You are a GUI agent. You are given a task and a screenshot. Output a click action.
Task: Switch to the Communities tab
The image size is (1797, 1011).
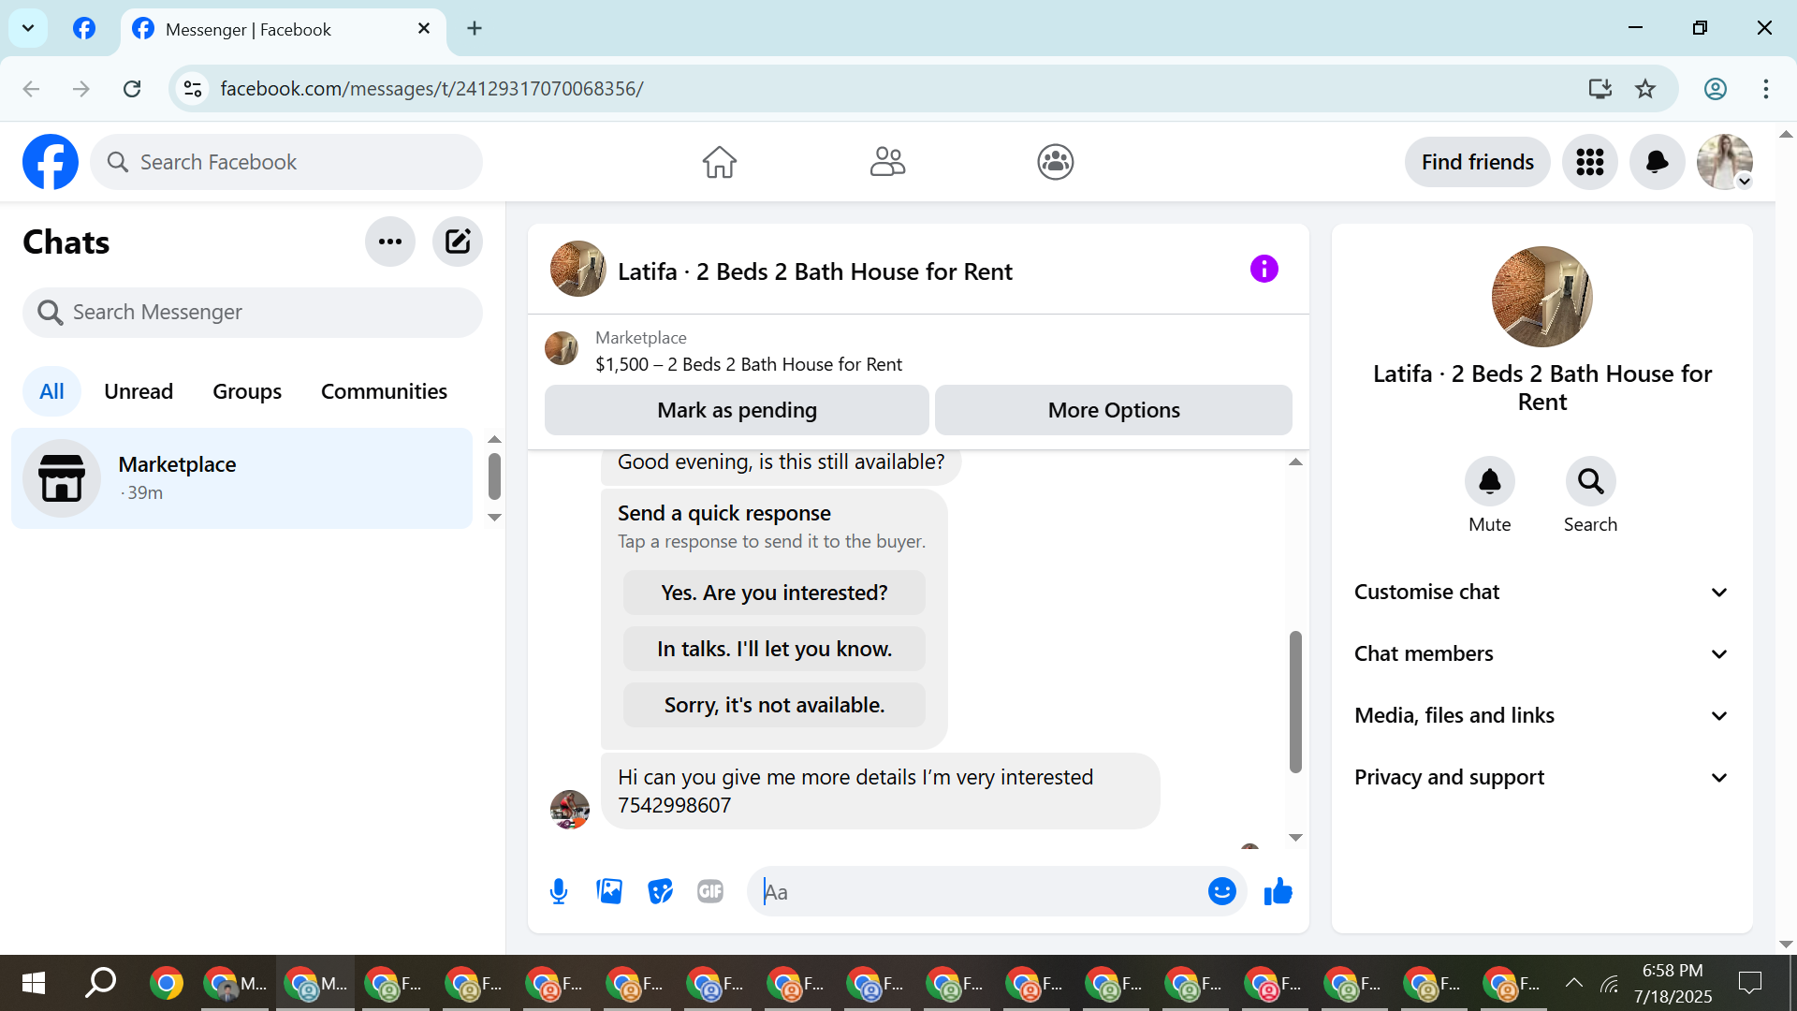coord(384,391)
